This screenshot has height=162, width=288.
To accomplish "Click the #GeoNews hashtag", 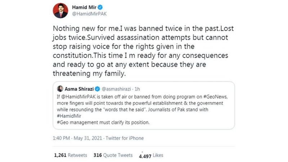I will pos(215,97).
